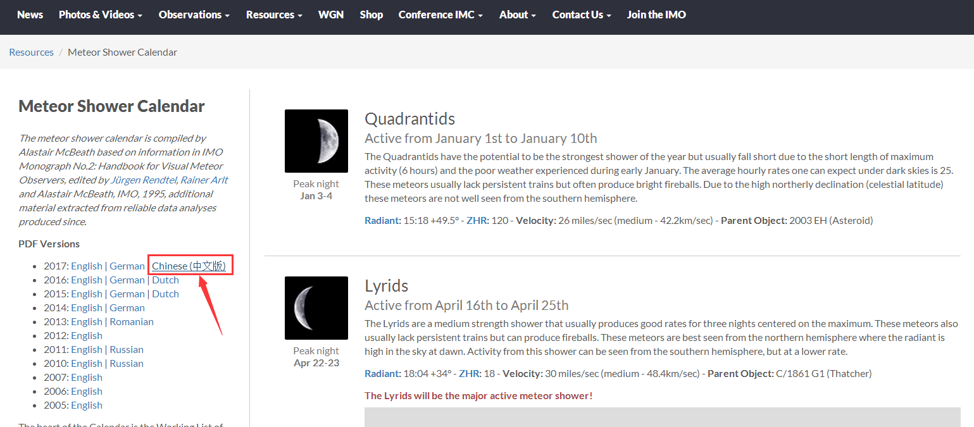Open Rainer Arlt author link
The width and height of the screenshot is (974, 427).
tap(204, 180)
